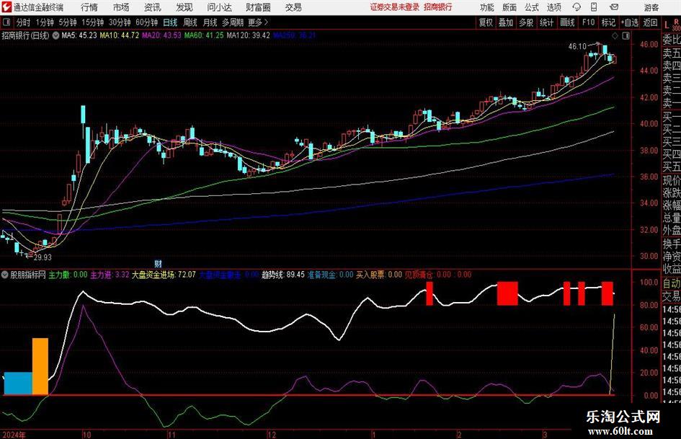
Task: Click the L R 300 indicator icon
Action: [672, 25]
